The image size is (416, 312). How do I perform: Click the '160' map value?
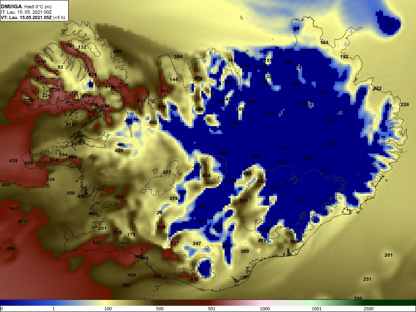pos(240,109)
